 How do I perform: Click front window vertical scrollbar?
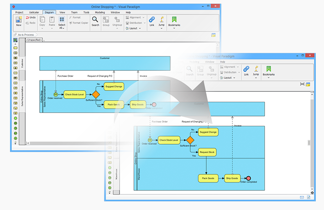point(312,142)
